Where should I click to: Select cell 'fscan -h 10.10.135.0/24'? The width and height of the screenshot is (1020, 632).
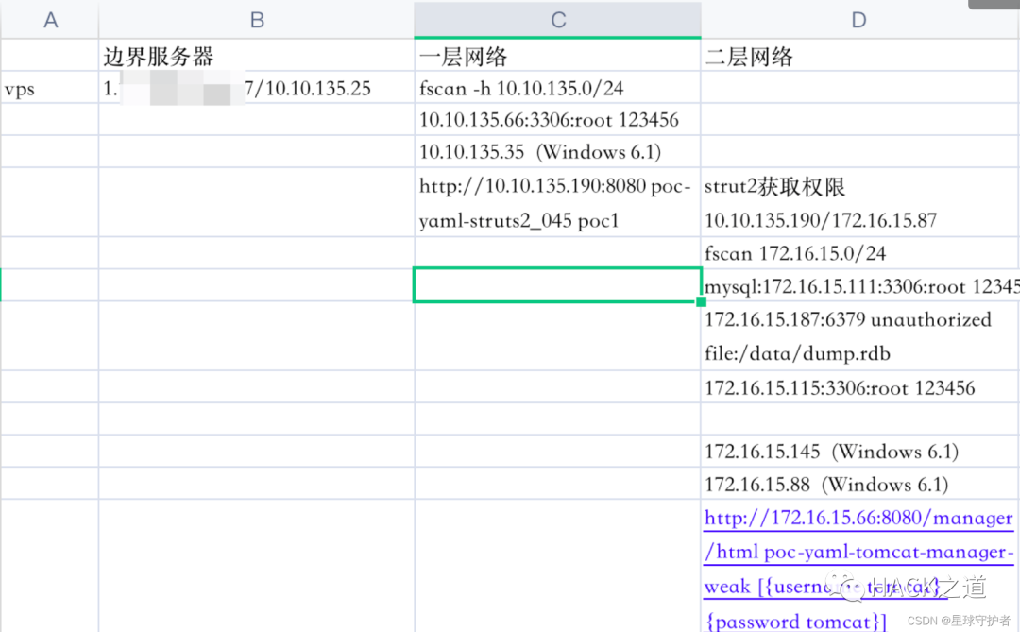557,88
